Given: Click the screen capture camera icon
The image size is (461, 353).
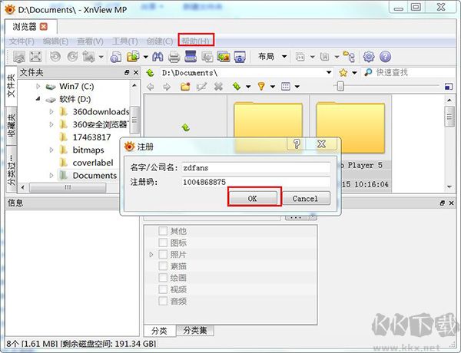Looking at the screenshot, I should 240,56.
